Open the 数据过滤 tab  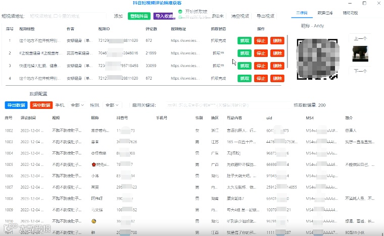(325, 13)
